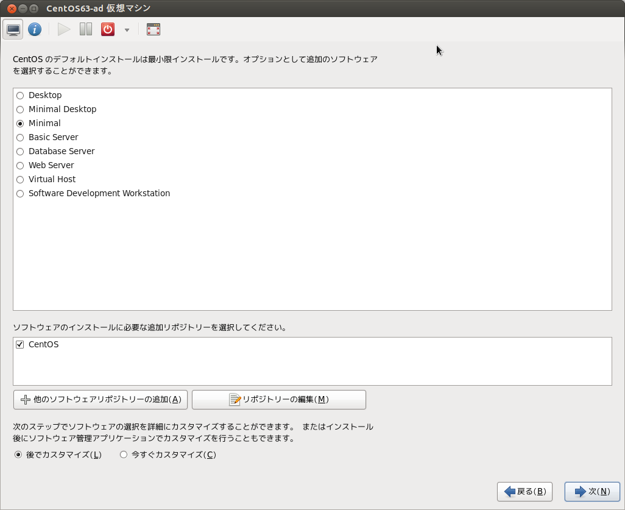Toggle fullscreen view with the toolbar icon
The image size is (625, 510).
click(153, 29)
